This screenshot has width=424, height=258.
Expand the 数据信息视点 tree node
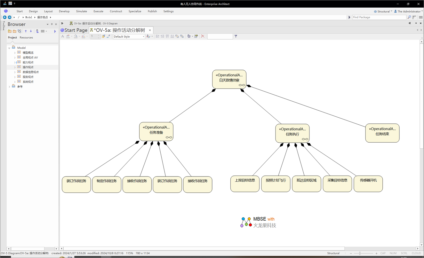pos(15,72)
